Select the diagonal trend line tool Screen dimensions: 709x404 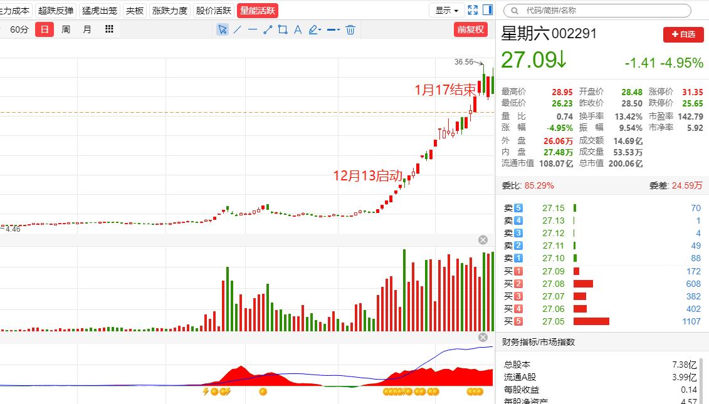[237, 29]
